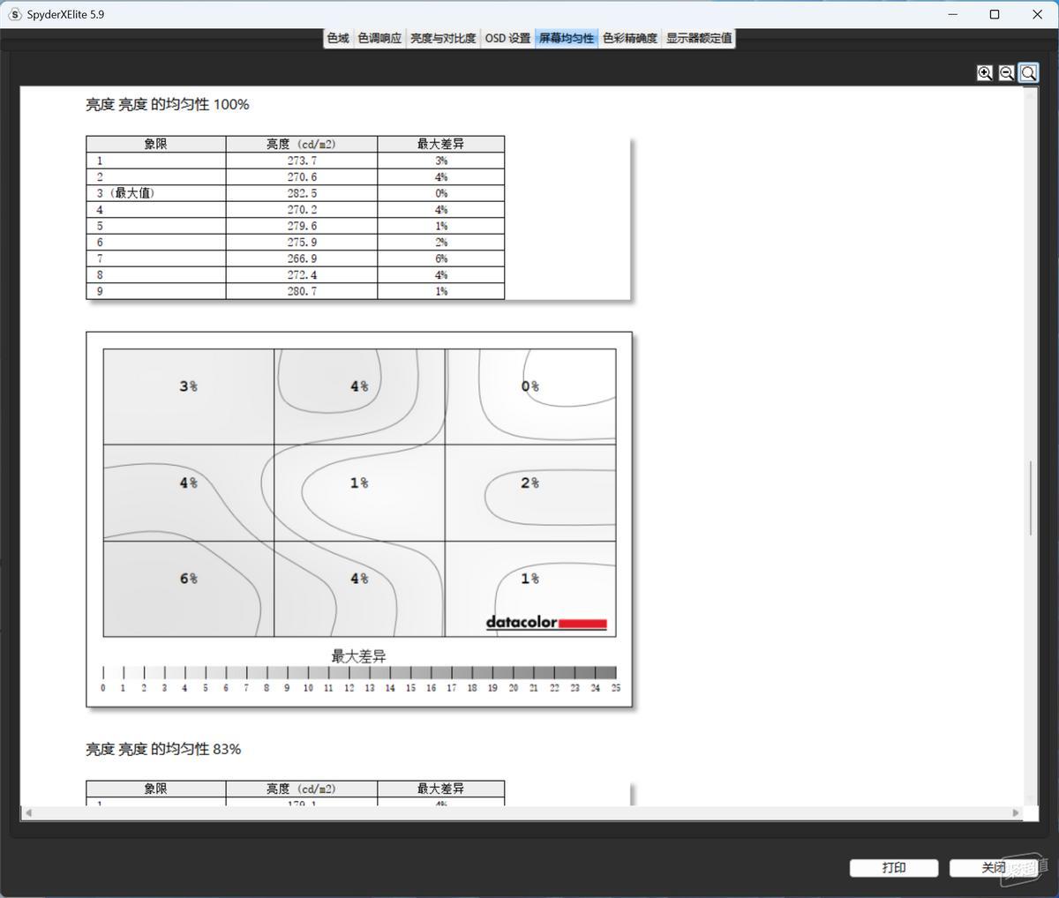Minimize the SpyderXElite window
This screenshot has height=898, width=1059.
(x=952, y=14)
